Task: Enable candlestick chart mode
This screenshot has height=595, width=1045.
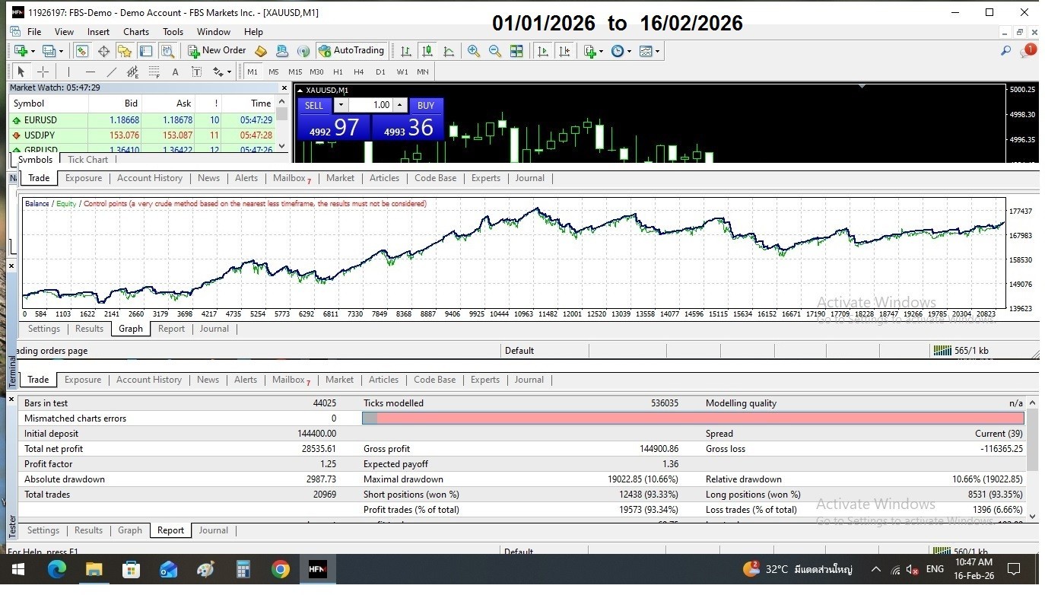Action: [427, 51]
